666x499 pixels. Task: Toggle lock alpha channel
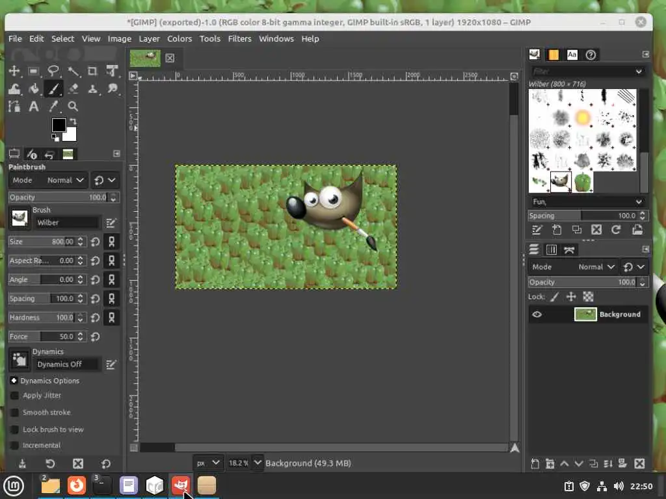(x=588, y=297)
